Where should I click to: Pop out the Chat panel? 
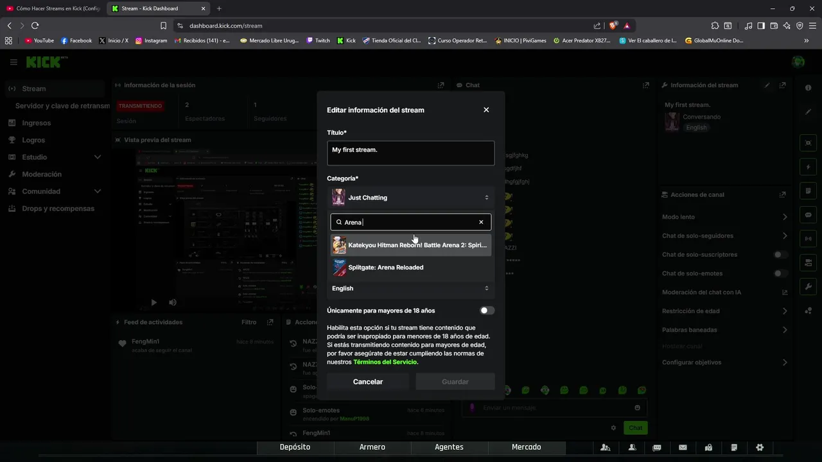[x=646, y=85]
